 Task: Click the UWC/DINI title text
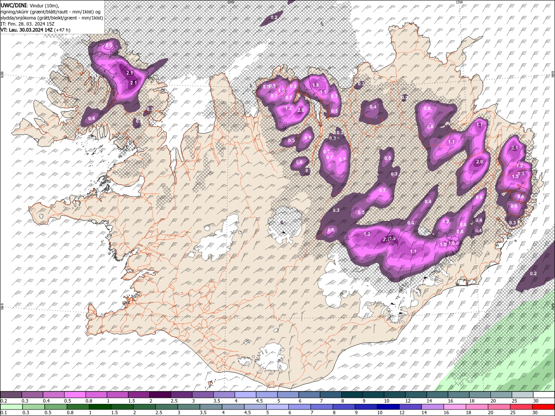pos(13,5)
